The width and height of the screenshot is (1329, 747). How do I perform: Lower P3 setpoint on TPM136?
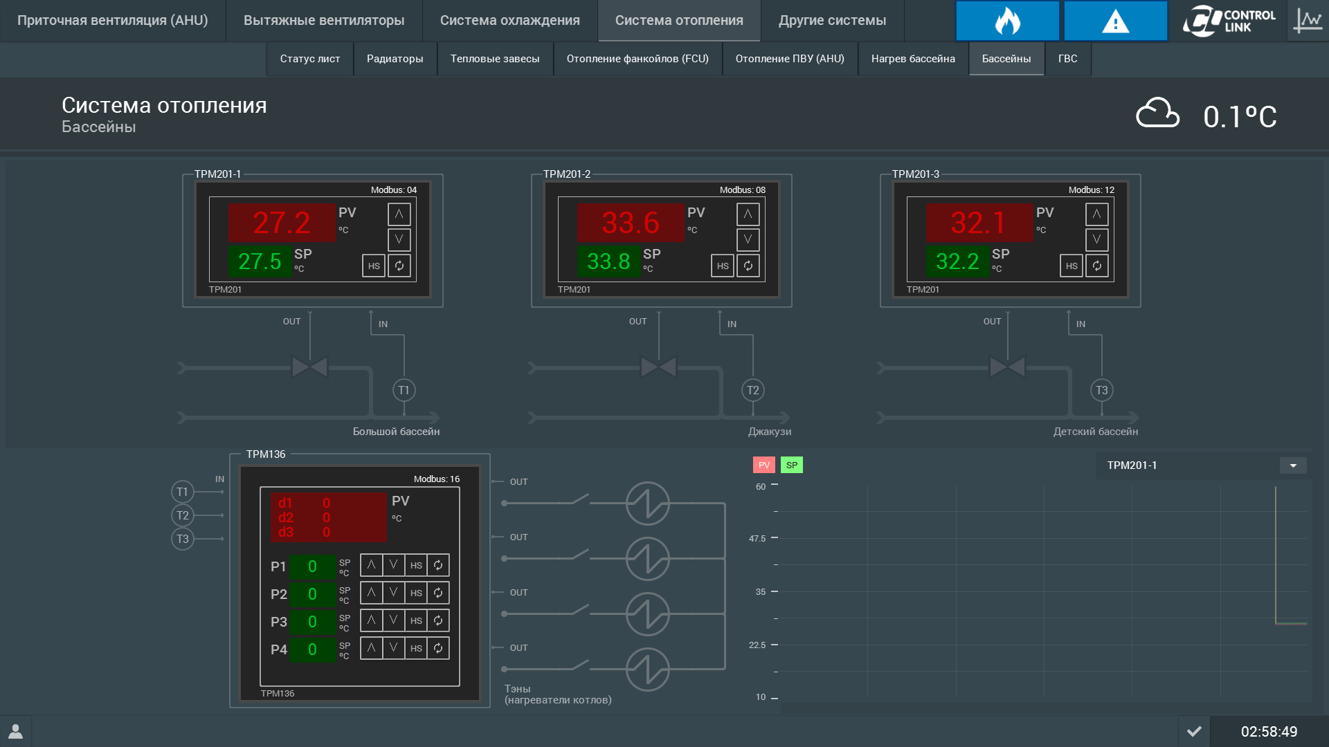pyautogui.click(x=394, y=620)
